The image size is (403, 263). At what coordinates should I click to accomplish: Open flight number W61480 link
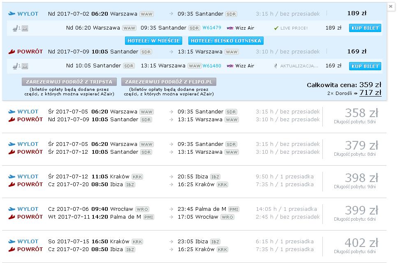click(x=212, y=66)
